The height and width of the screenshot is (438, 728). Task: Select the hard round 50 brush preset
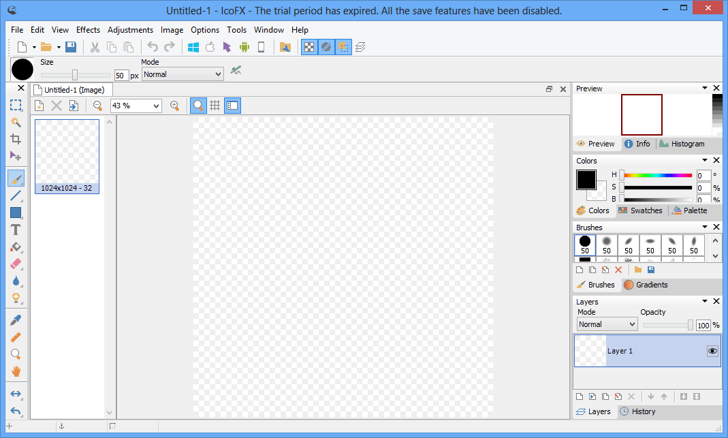[x=585, y=245]
